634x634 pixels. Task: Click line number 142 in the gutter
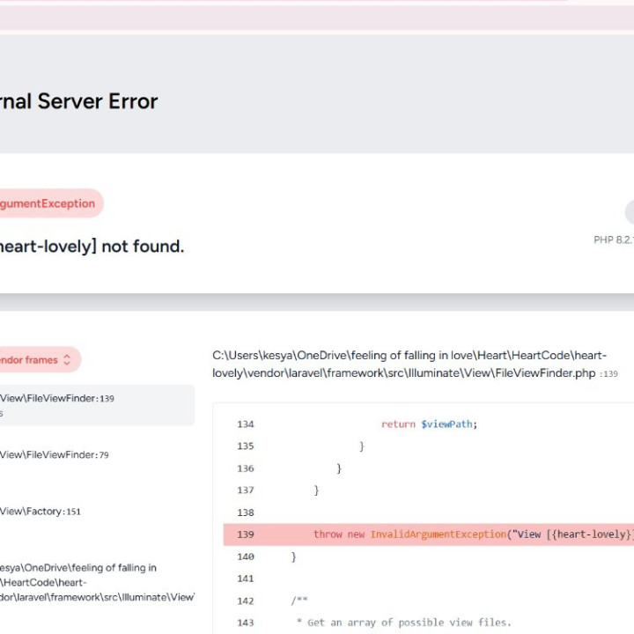(x=245, y=601)
